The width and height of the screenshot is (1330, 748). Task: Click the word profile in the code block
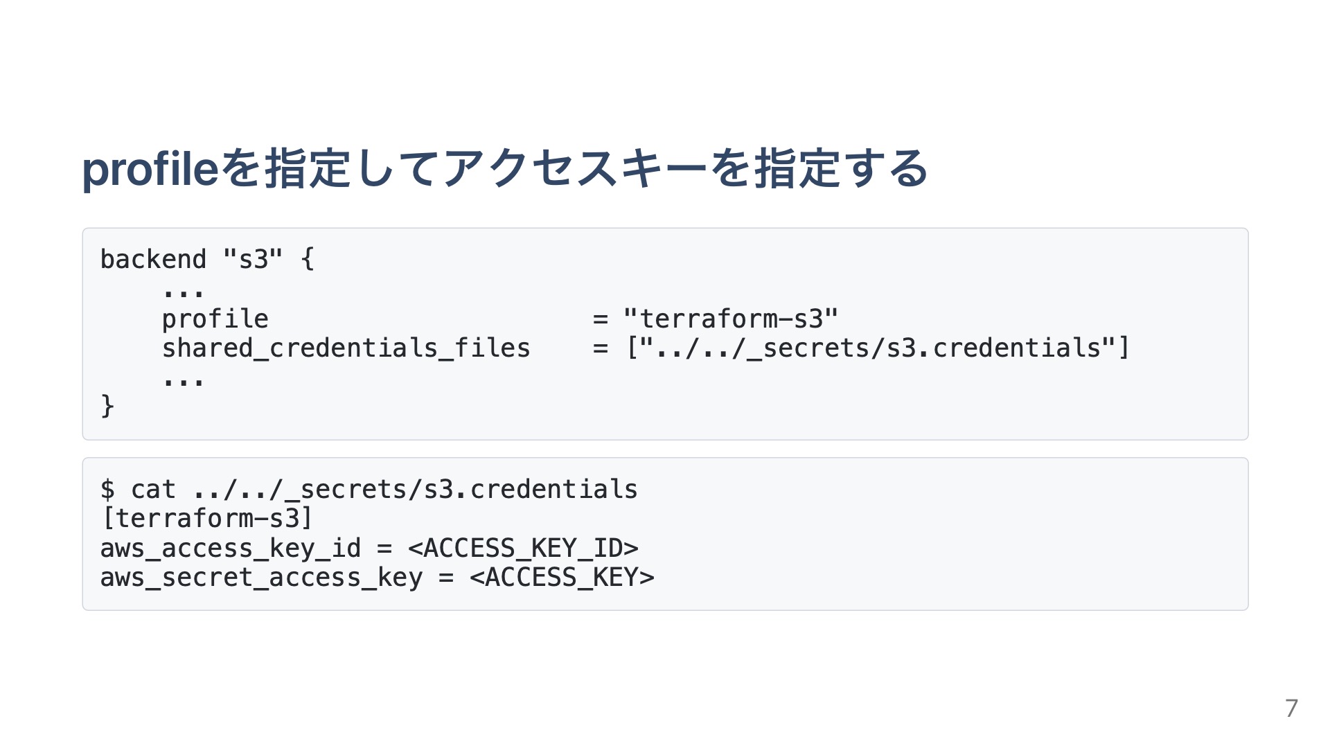point(215,319)
